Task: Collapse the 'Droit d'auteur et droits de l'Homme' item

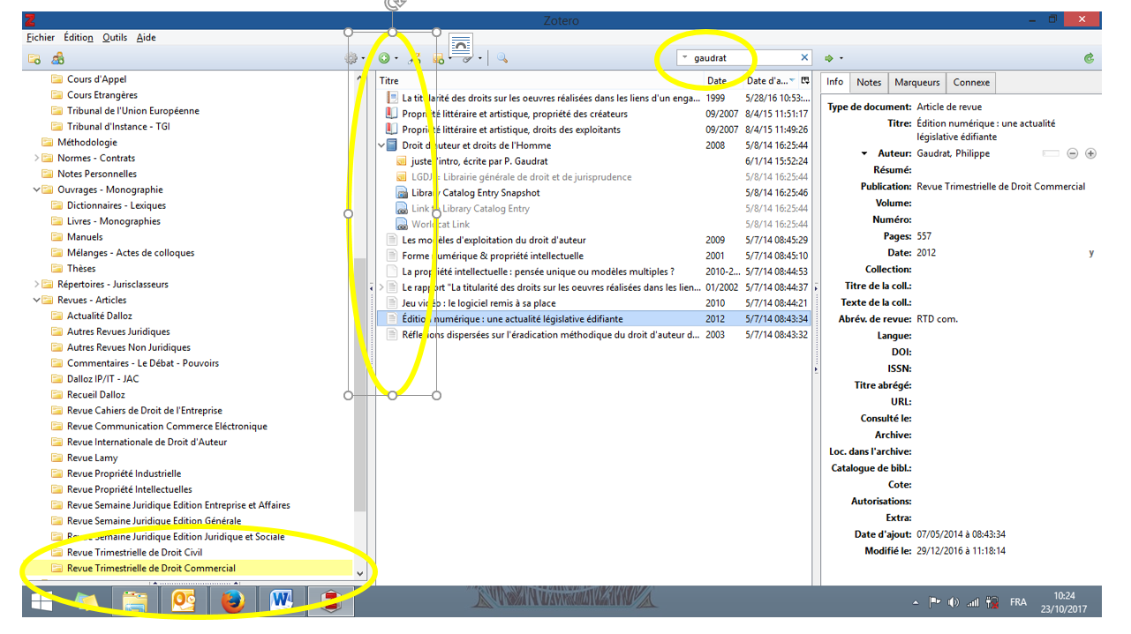Action: click(x=381, y=145)
